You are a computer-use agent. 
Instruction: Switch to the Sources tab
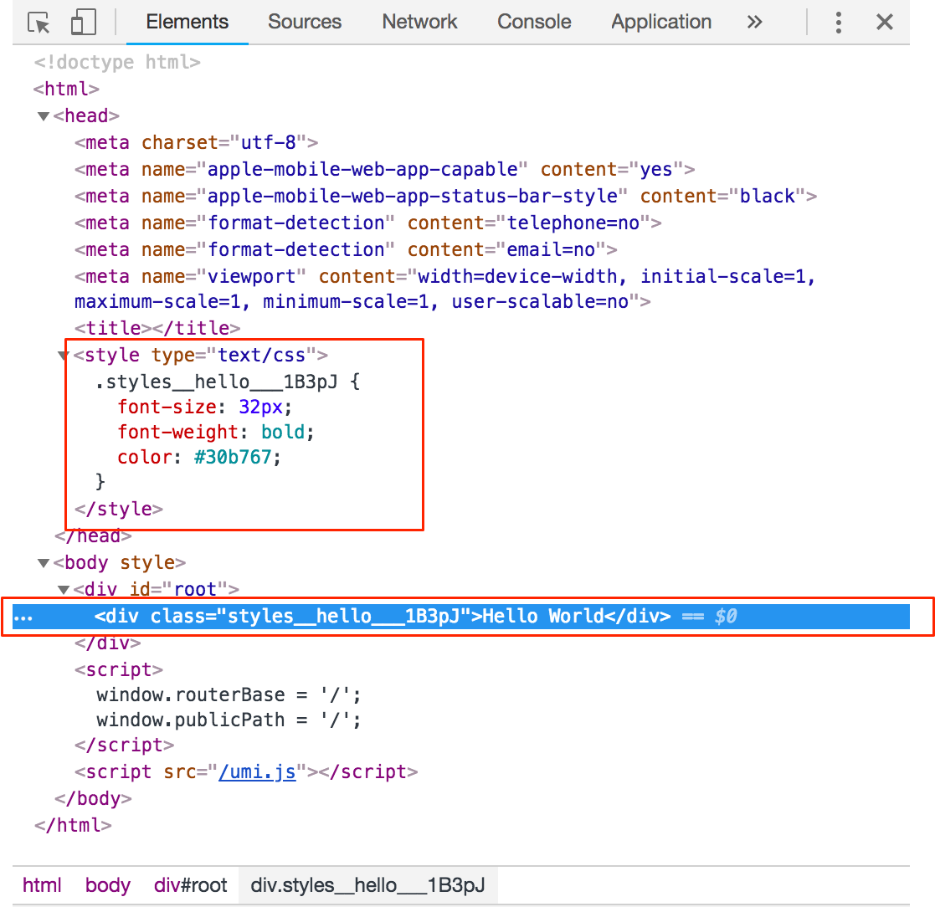304,22
